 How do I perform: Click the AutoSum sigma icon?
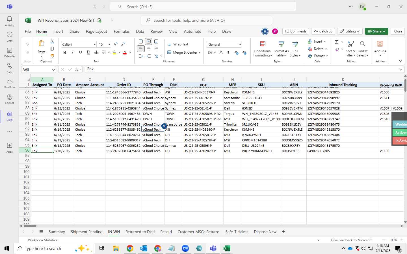pos(337,42)
